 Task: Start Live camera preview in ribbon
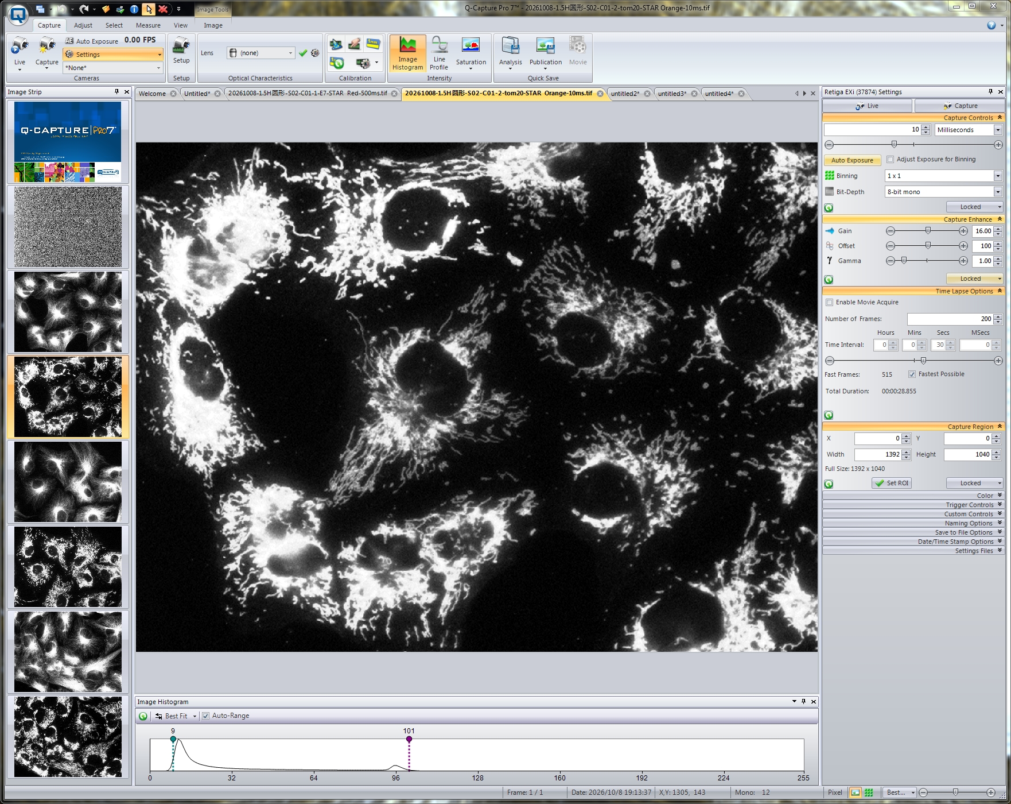(x=20, y=52)
